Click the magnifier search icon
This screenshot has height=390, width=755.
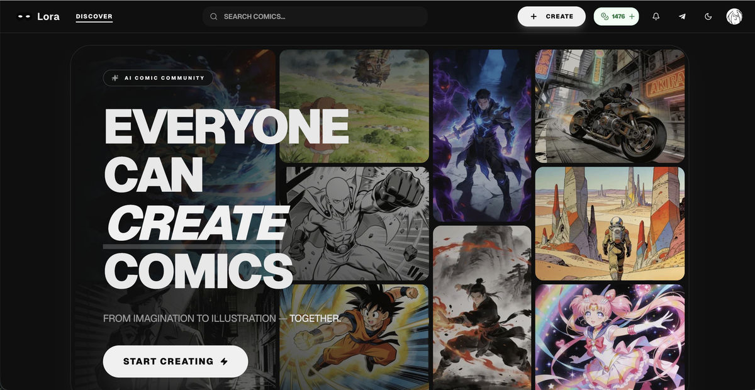tap(214, 16)
